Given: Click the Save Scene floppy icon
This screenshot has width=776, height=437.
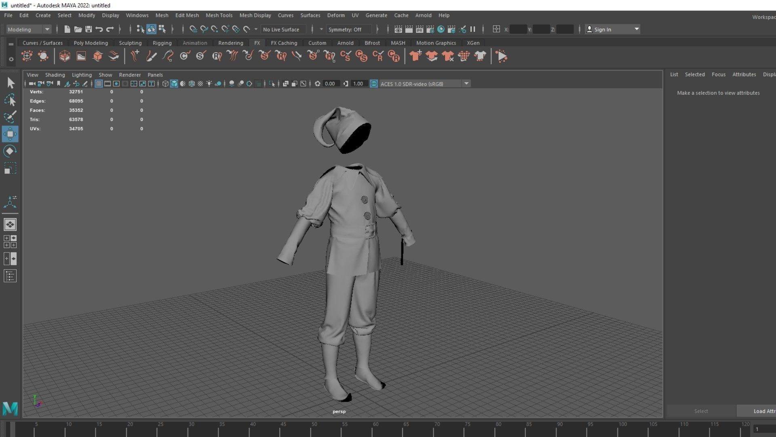Looking at the screenshot, I should point(89,29).
